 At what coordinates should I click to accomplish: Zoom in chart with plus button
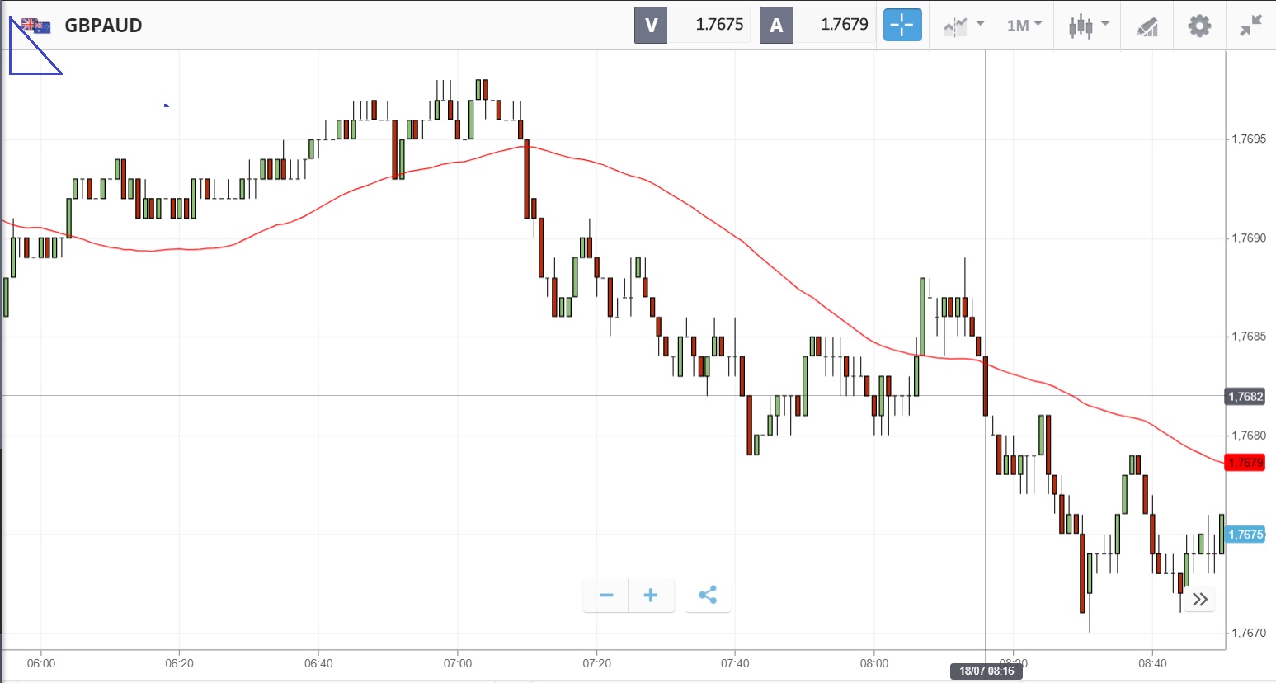click(x=651, y=595)
